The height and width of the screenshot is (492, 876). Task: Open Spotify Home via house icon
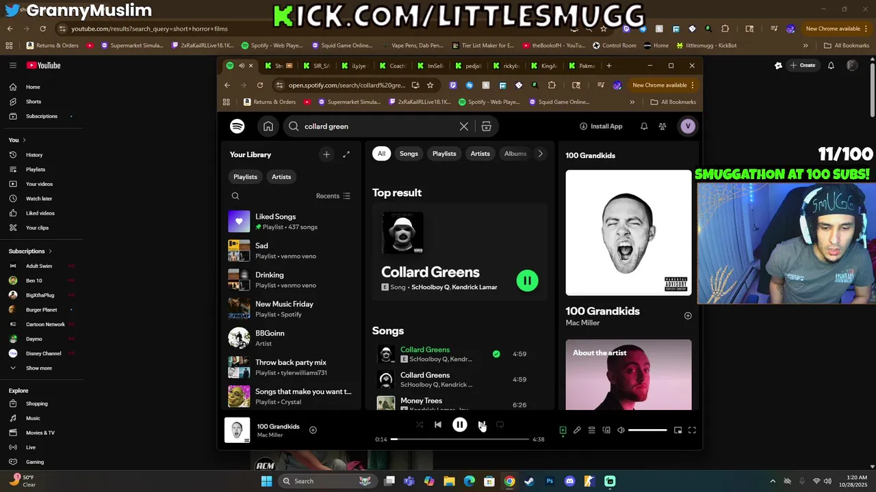[268, 126]
